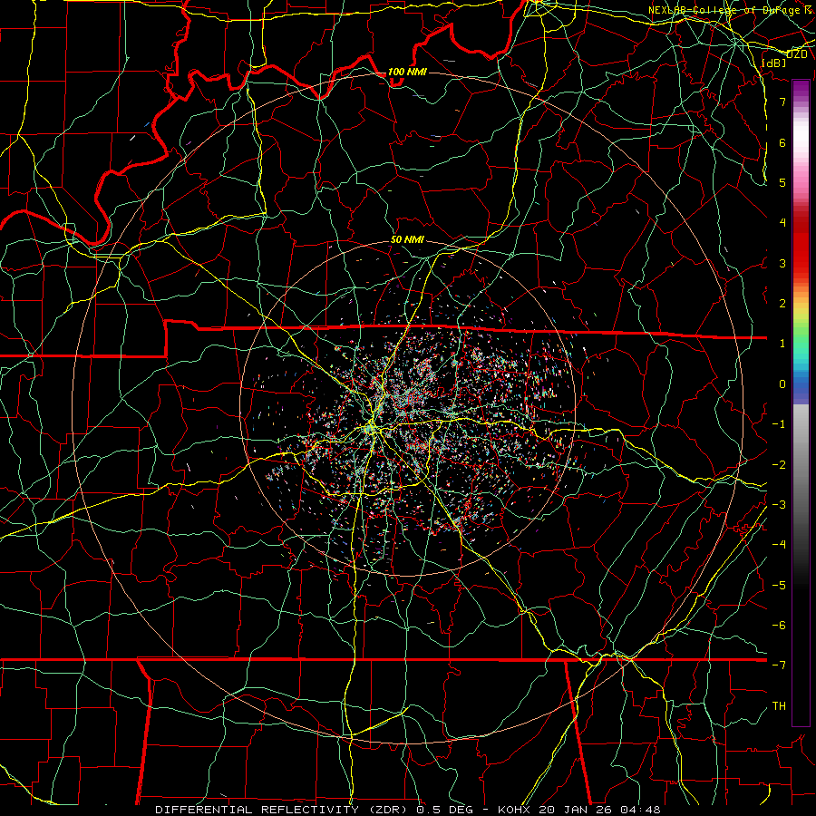Image resolution: width=816 pixels, height=816 pixels.
Task: Click the "-7" value on the color scale
Action: 779,665
